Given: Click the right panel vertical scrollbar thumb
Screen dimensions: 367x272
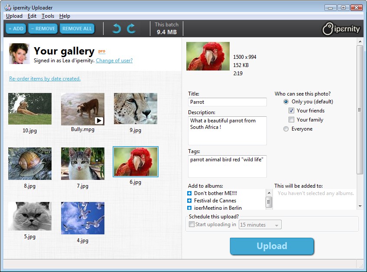Looking at the screenshot, I should click(360, 110).
